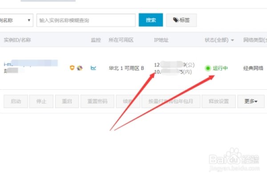Click the colorful icon beside the shield
This screenshot has width=267, height=178.
[80, 68]
